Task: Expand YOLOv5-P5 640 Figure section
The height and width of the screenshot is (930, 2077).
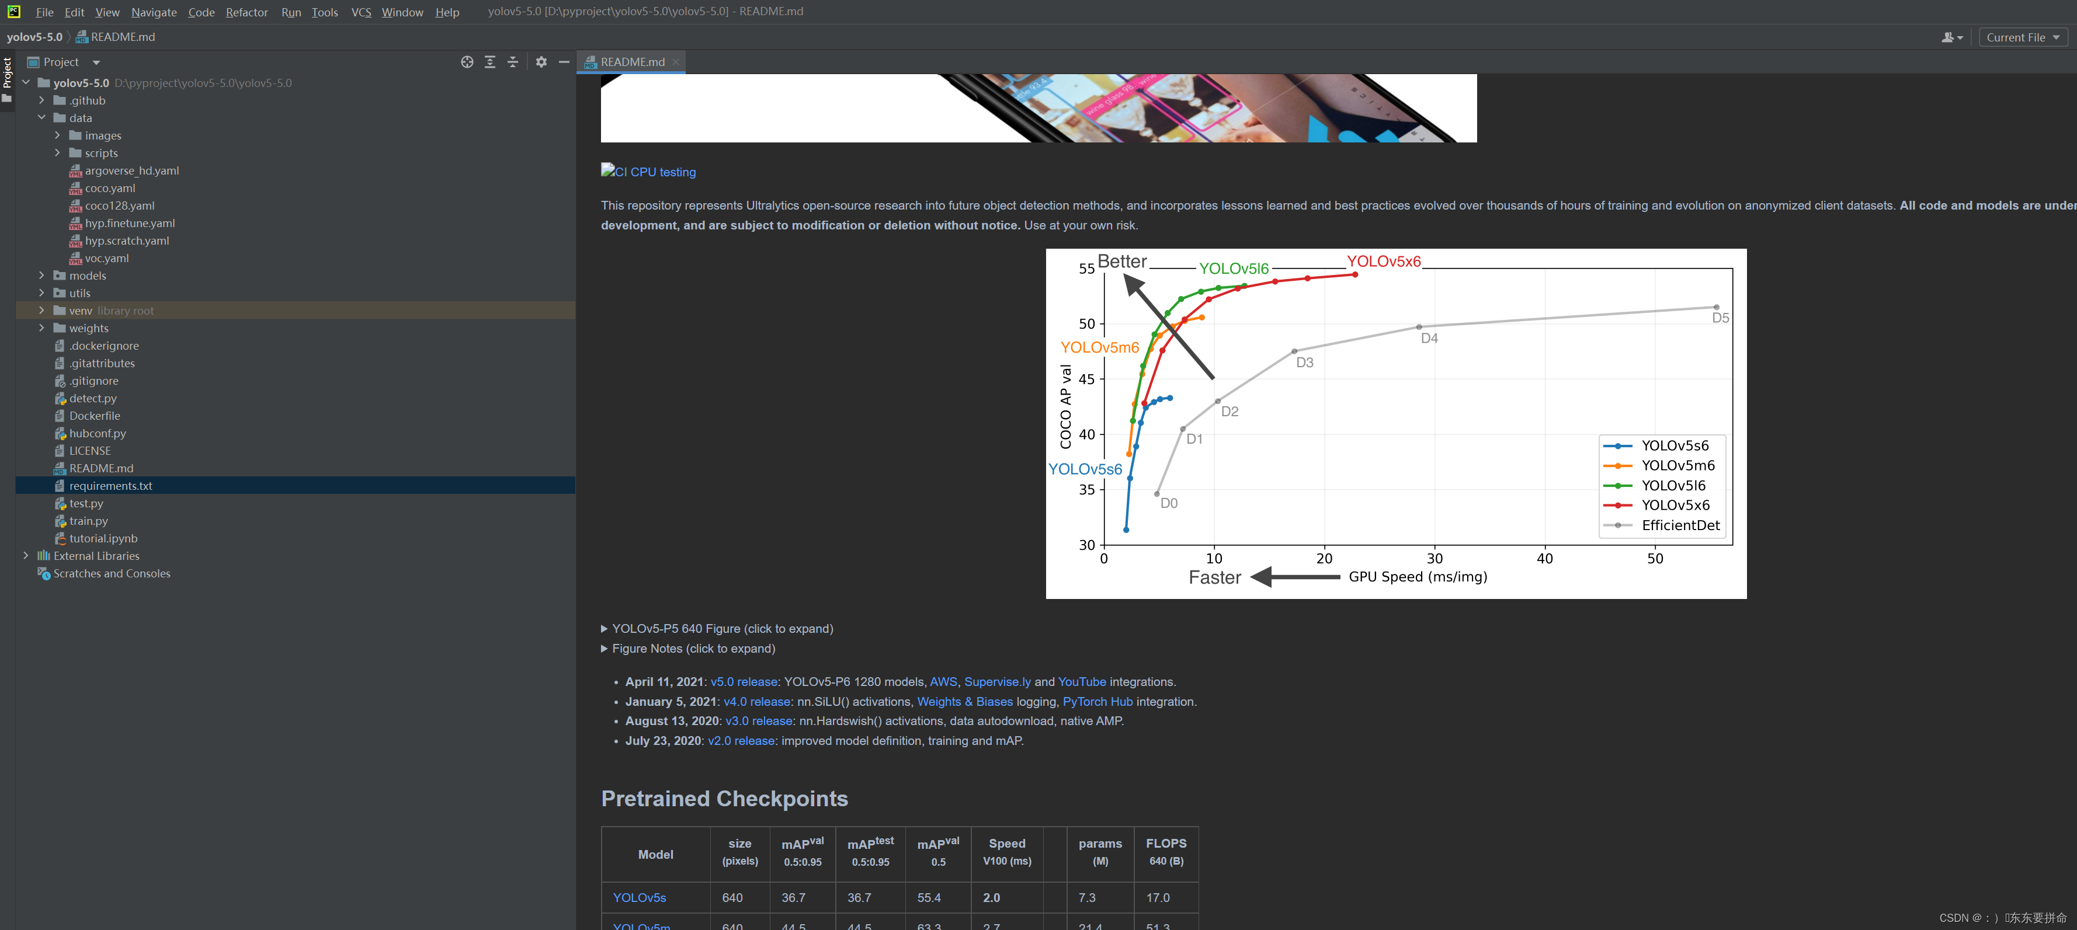Action: point(604,629)
